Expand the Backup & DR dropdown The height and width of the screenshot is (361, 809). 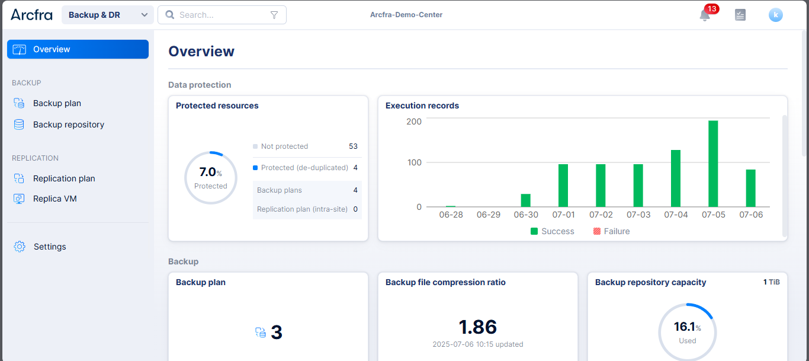(107, 15)
